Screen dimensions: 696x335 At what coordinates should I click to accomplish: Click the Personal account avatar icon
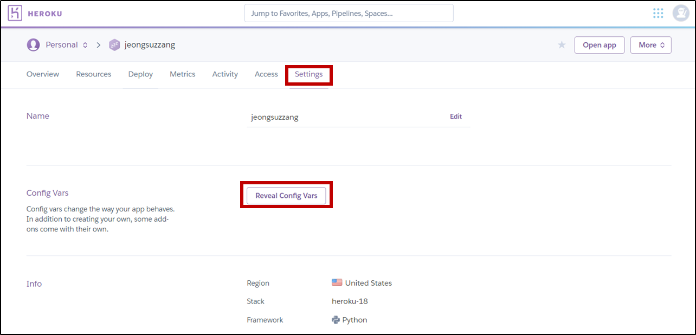[x=33, y=45]
